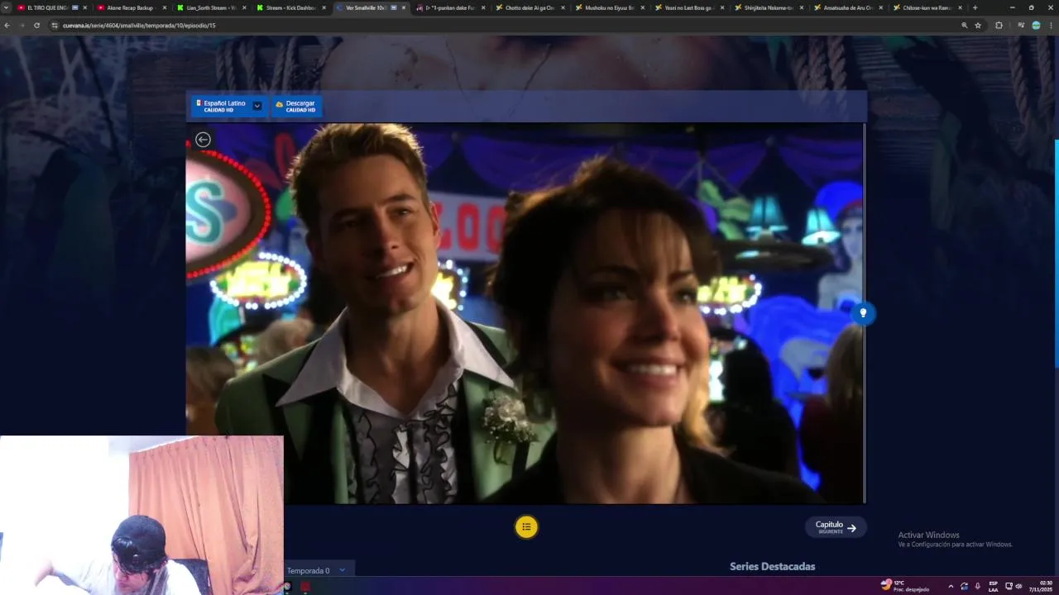Switch to the Stream - Kick Dashboard tab
1059x595 pixels.
coord(290,7)
